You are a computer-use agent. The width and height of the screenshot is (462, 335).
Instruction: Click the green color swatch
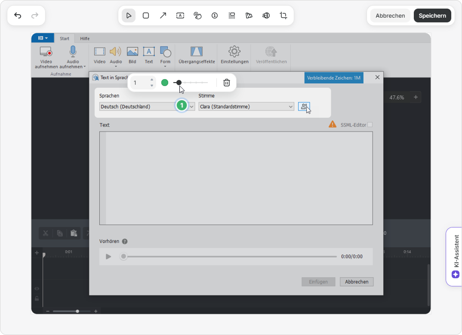[165, 83]
